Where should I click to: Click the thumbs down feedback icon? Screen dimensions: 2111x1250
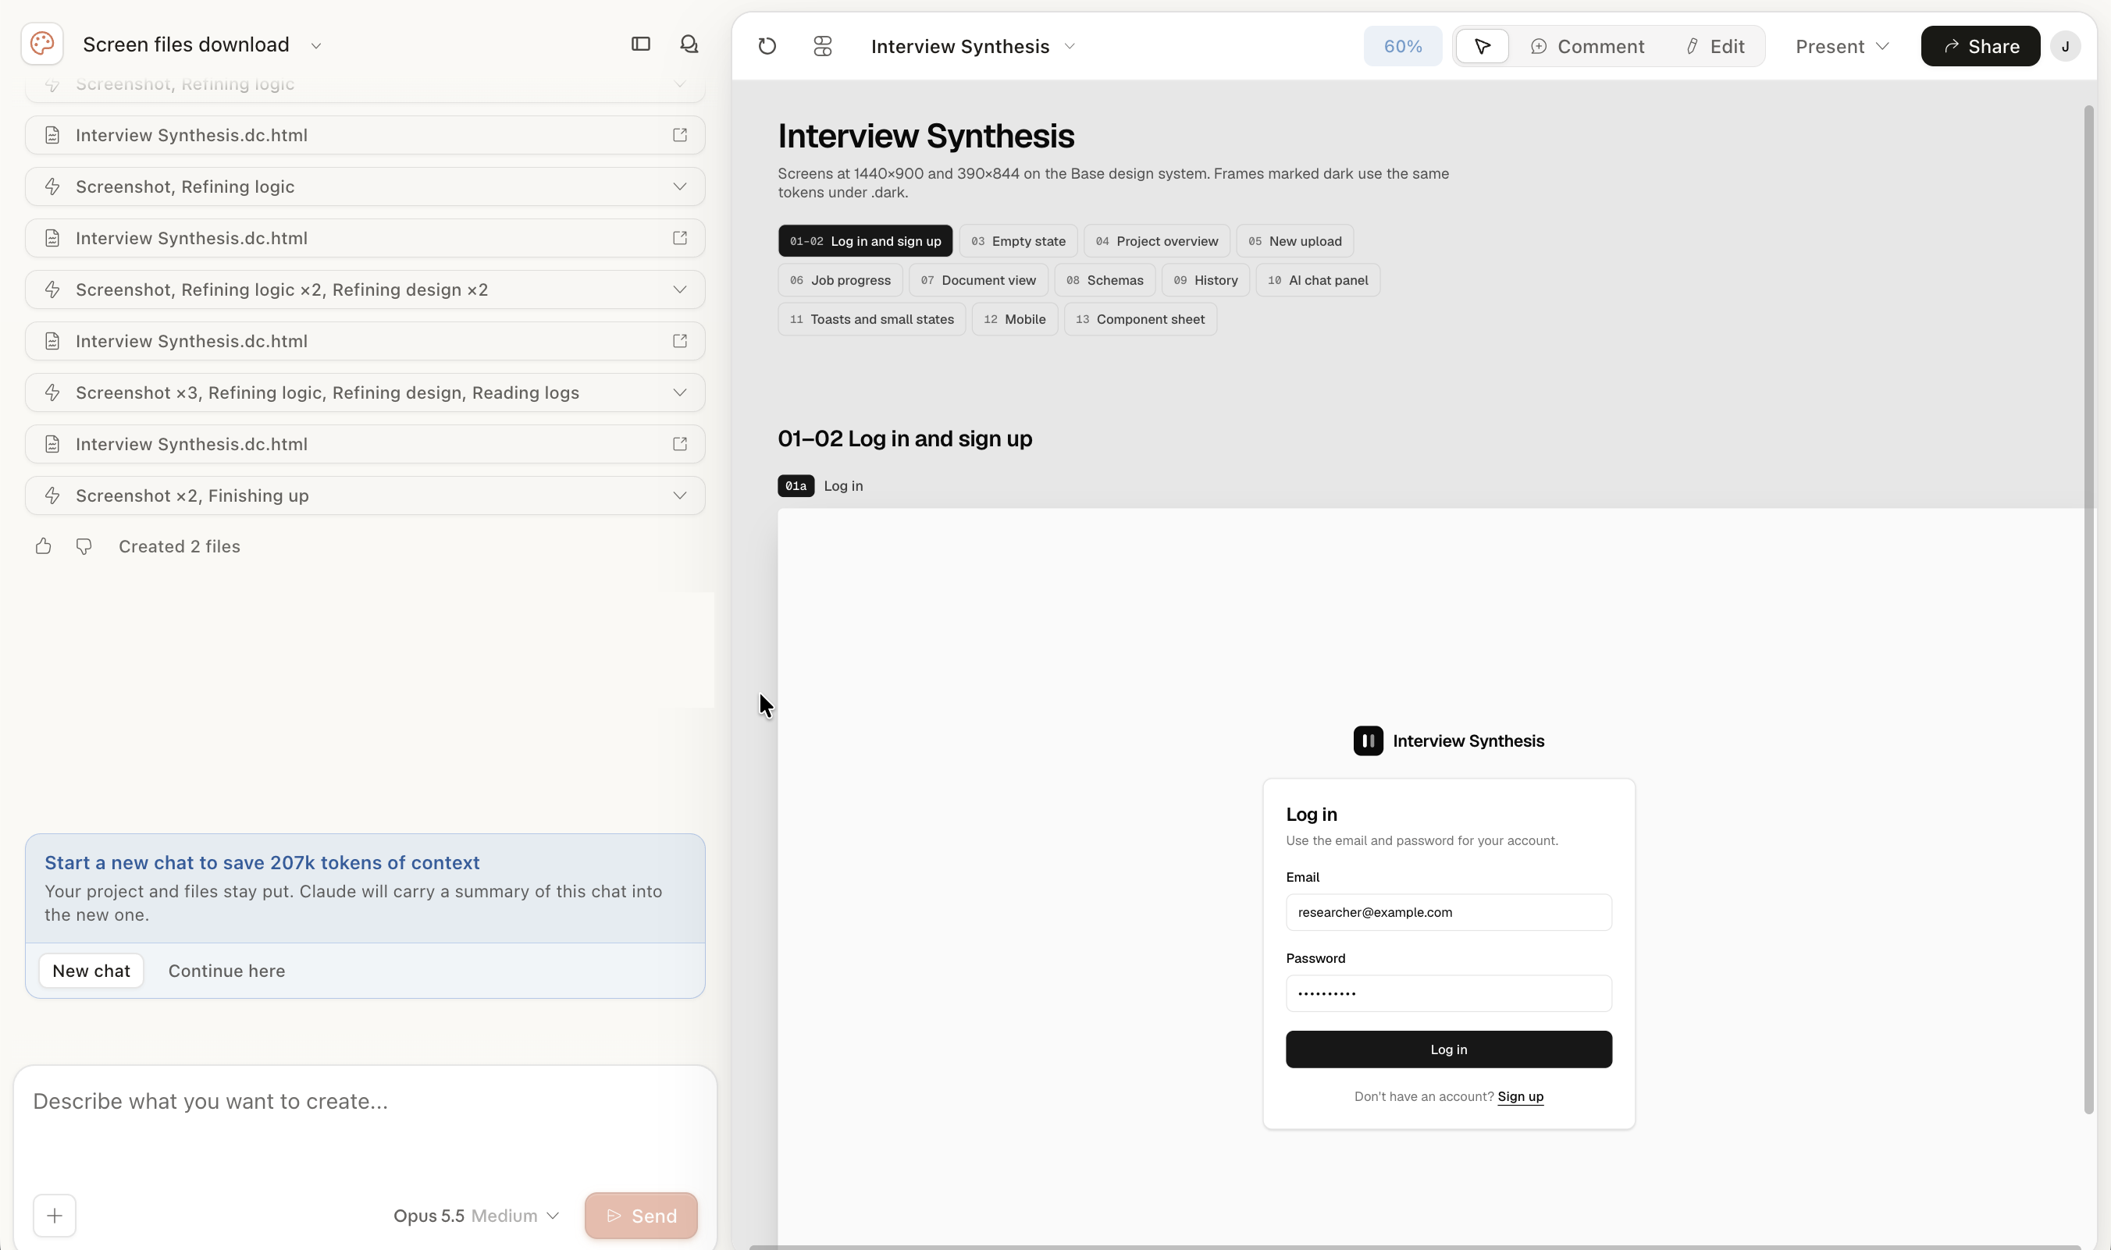pyautogui.click(x=84, y=547)
